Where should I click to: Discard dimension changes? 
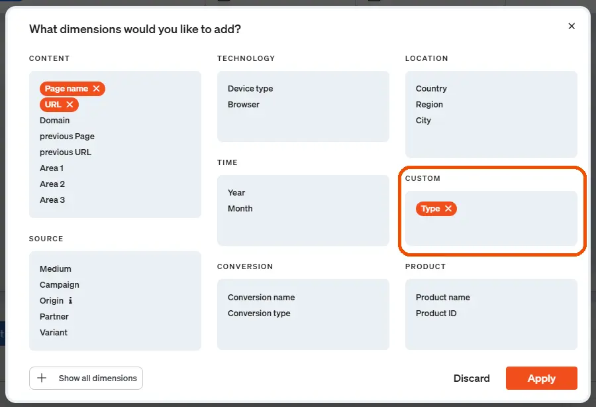click(472, 378)
